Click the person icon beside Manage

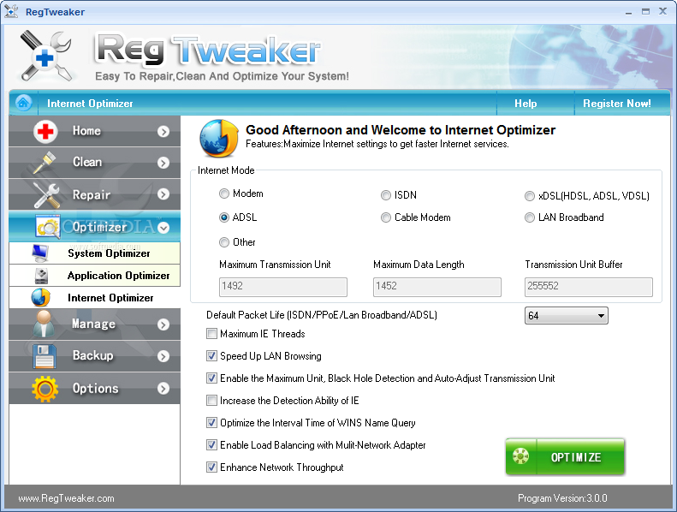click(x=44, y=324)
